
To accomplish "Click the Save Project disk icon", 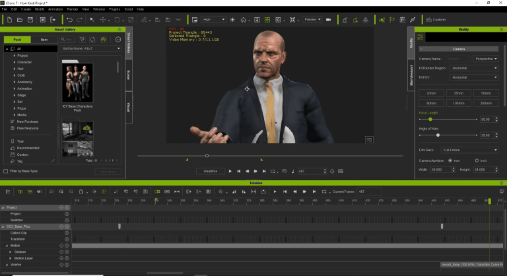I will 30,20.
